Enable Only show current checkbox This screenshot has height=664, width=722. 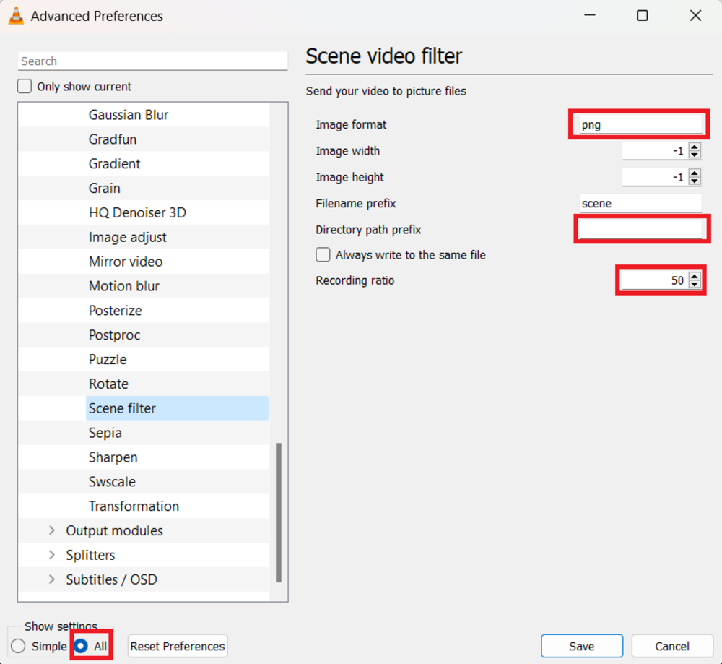pos(25,87)
